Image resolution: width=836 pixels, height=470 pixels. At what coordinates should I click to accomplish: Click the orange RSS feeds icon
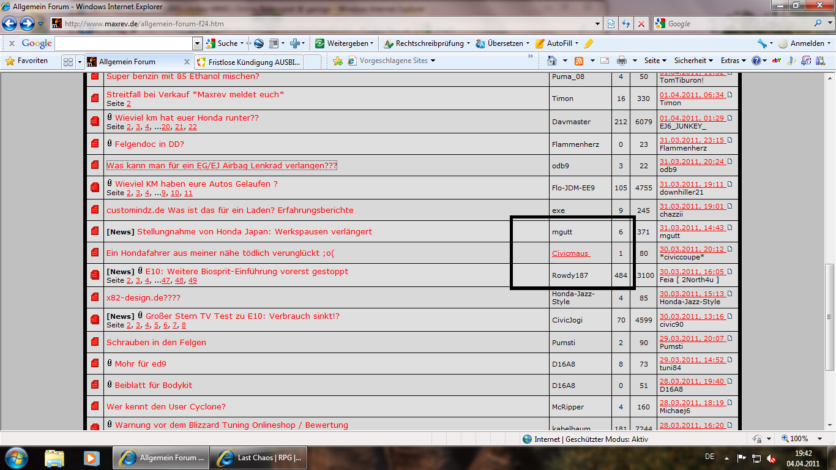[x=578, y=61]
